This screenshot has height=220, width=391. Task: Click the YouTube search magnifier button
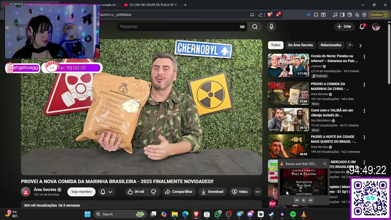coord(255,27)
